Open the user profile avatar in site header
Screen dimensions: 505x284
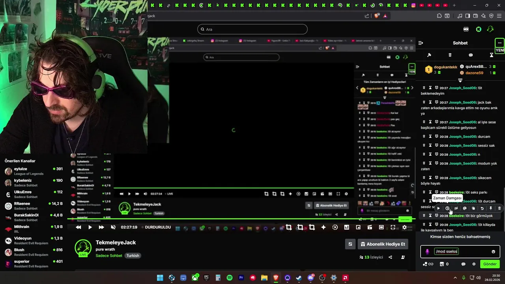[490, 29]
